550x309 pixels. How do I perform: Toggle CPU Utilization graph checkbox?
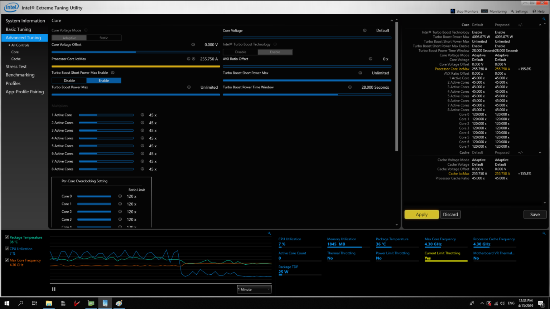(7, 248)
